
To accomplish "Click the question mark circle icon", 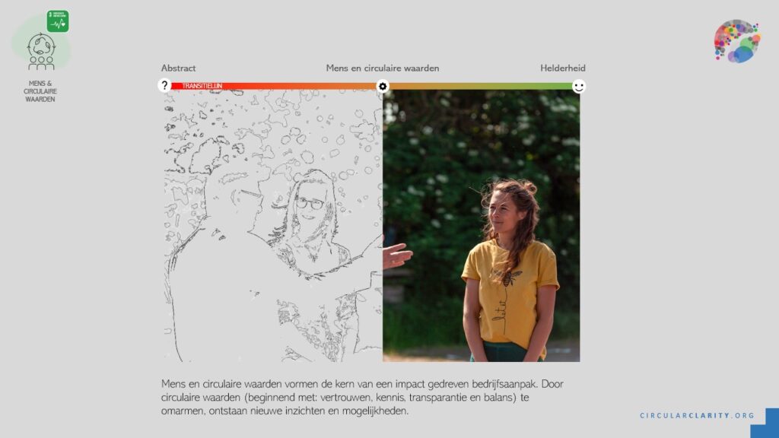I will [164, 85].
